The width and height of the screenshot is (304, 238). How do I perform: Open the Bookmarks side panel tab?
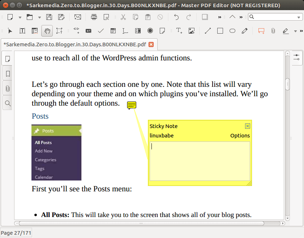click(x=8, y=74)
